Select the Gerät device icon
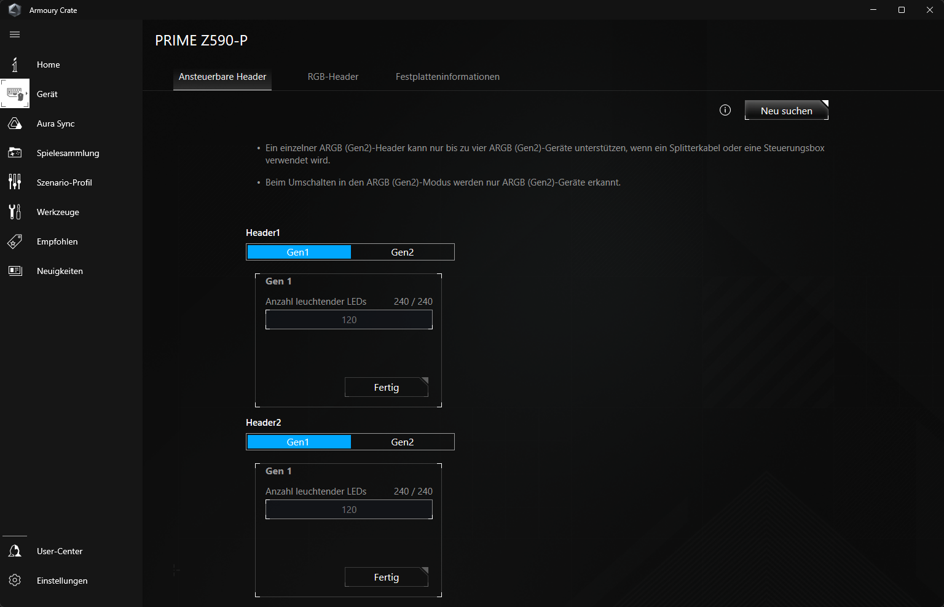Screen dimensions: 944x607 15,94
